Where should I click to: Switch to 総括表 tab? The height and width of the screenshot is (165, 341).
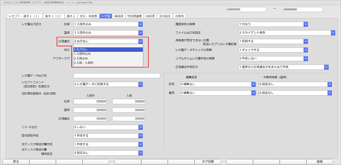tap(151, 16)
